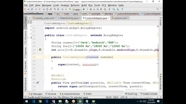Click the Find magnifier icon in toolbar
This screenshot has height=104, width=186.
55,9
